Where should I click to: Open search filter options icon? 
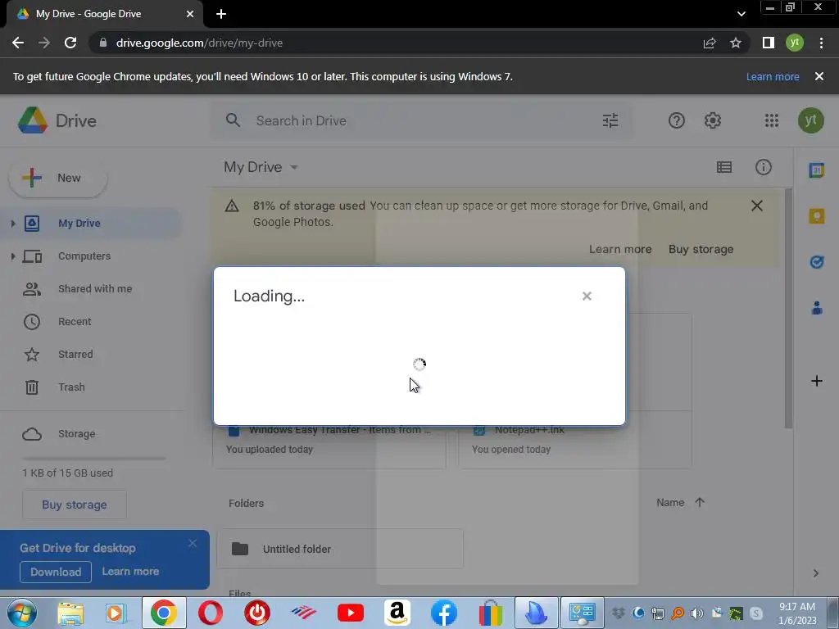click(x=610, y=120)
